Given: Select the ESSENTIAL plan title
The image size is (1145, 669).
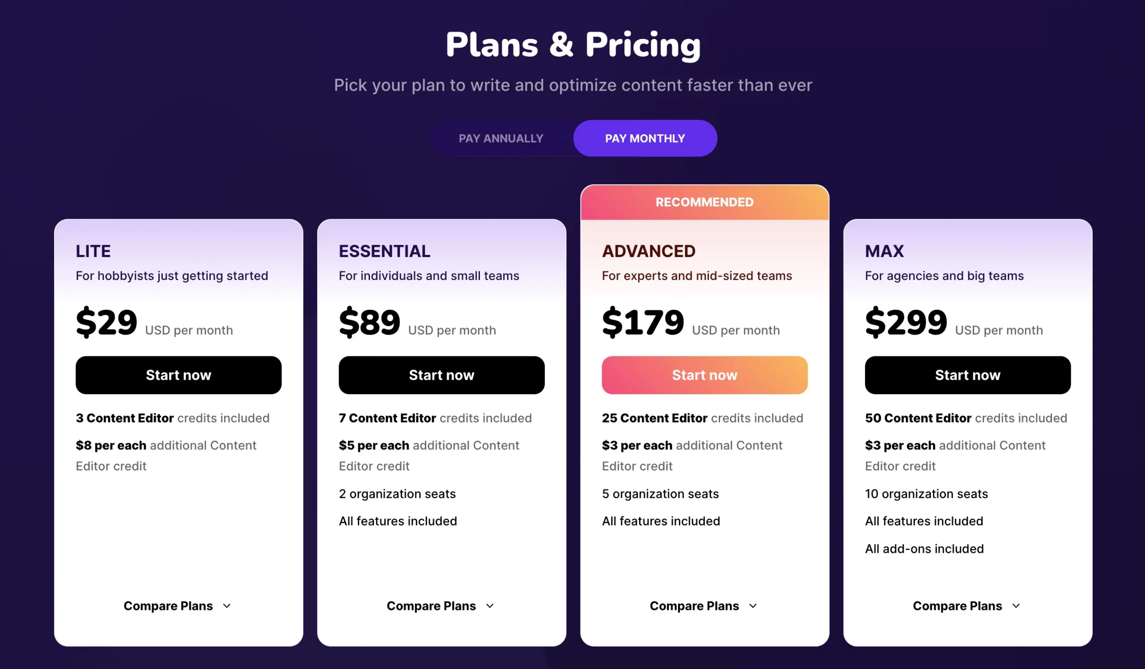Looking at the screenshot, I should pyautogui.click(x=384, y=251).
